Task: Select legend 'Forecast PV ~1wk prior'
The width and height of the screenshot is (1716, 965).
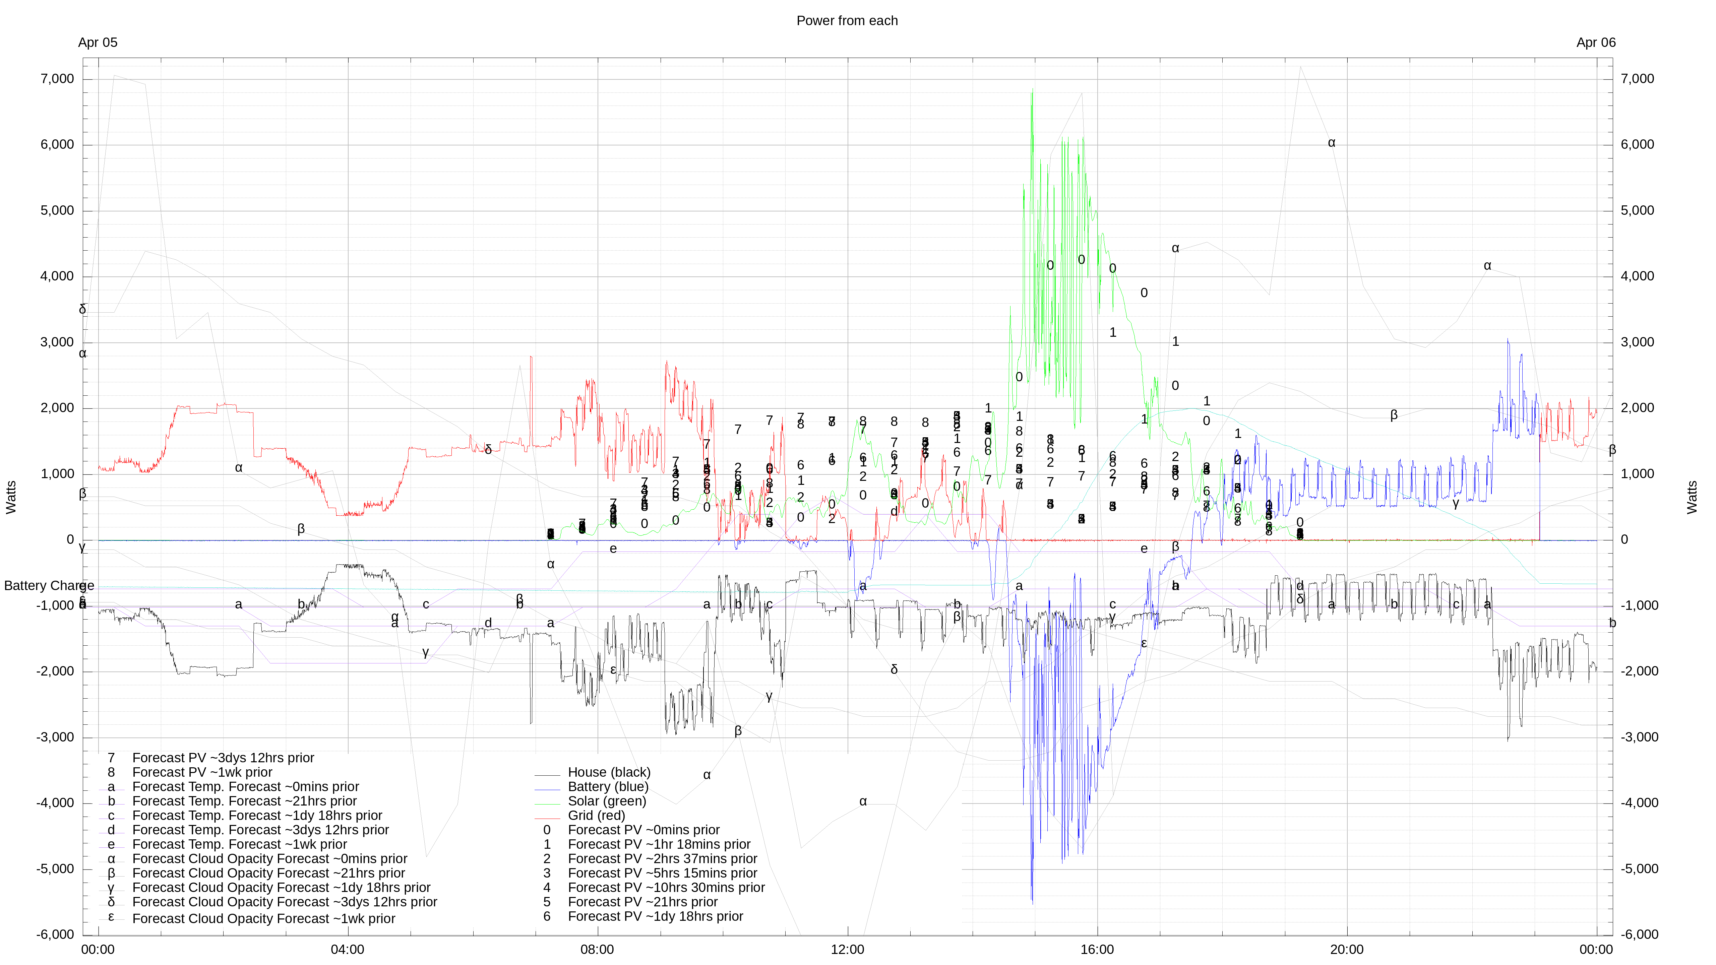Action: pos(202,773)
